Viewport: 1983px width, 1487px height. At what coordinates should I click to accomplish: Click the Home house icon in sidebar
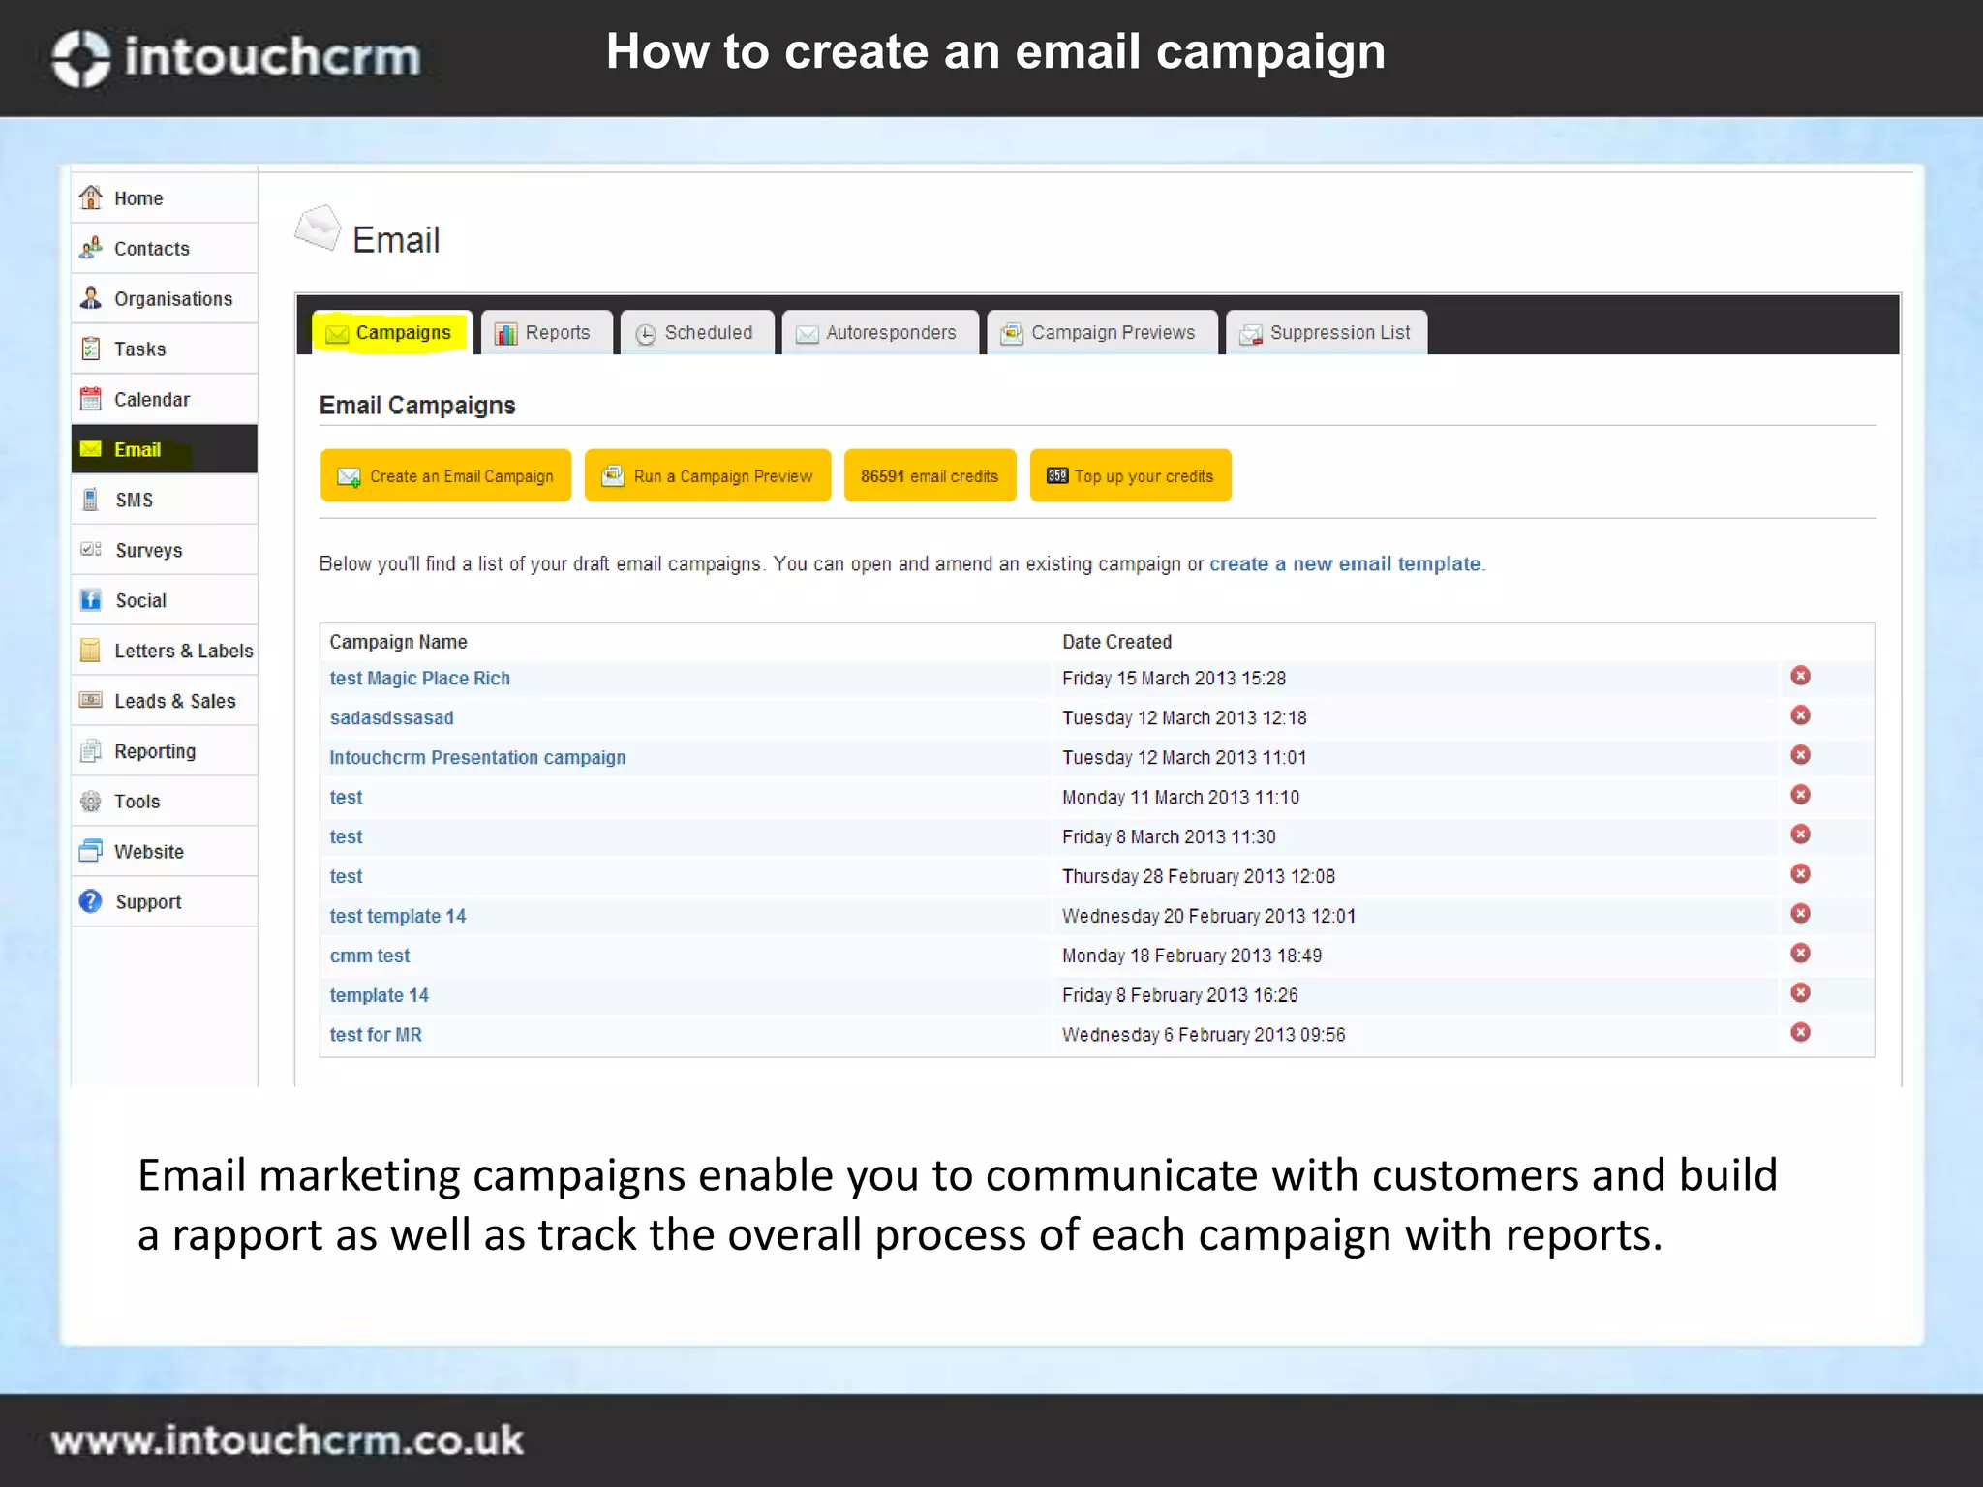click(x=91, y=197)
